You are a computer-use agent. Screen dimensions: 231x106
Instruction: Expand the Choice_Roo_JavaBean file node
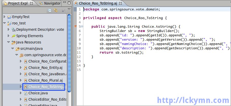(x=21, y=74)
